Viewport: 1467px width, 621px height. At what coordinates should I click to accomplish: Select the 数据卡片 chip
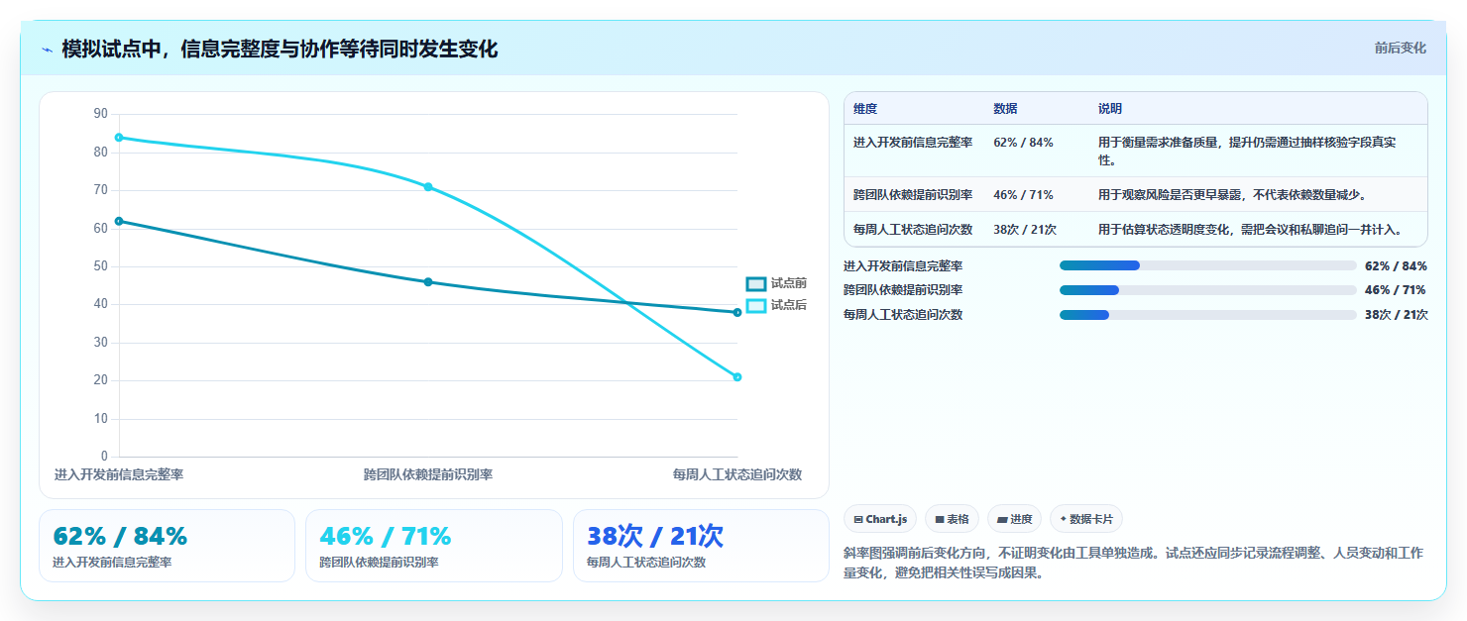tap(1086, 519)
